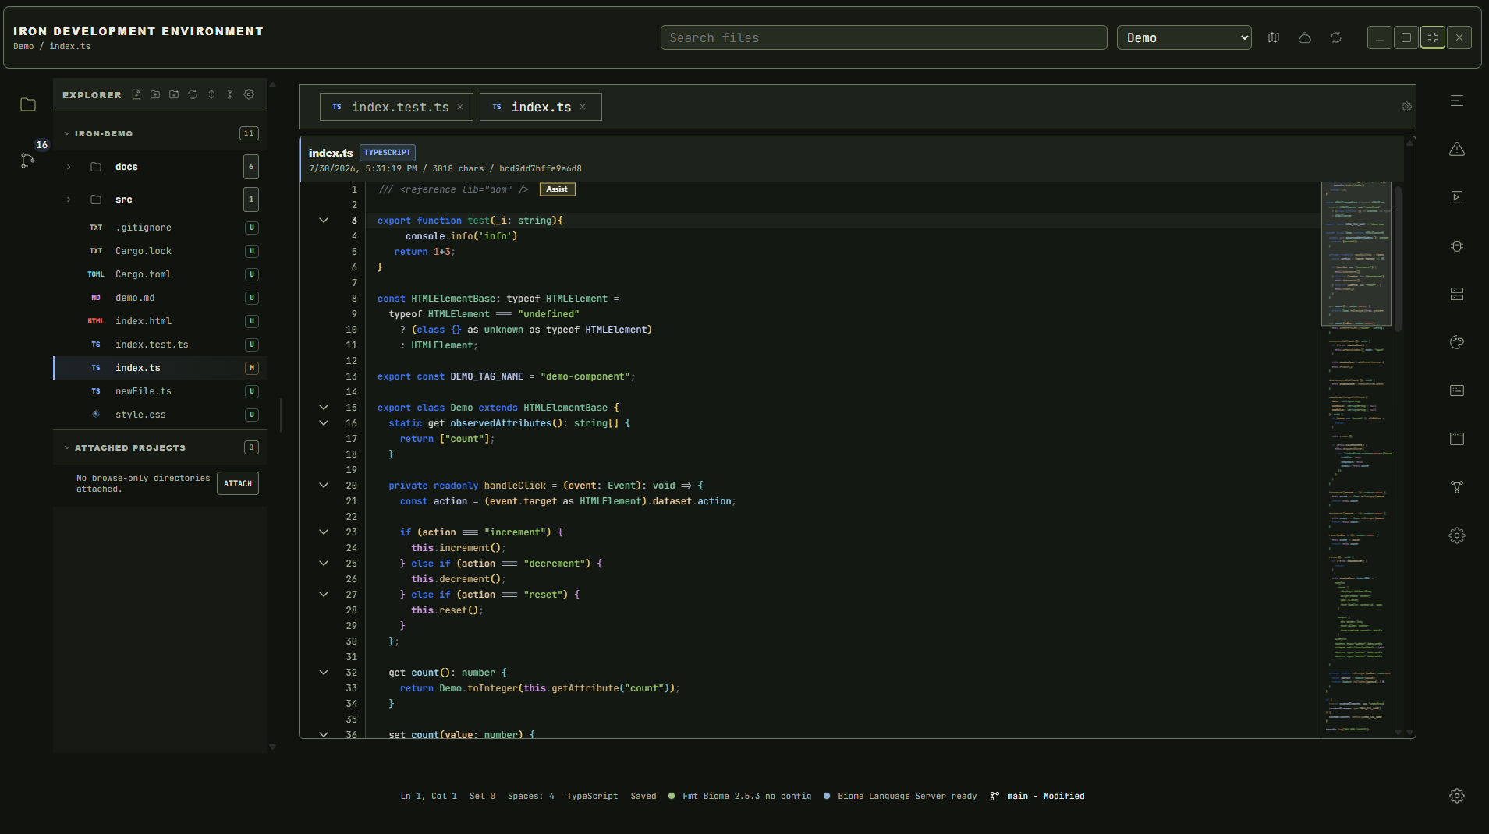
Task: Focus the Search files field
Action: pyautogui.click(x=884, y=37)
